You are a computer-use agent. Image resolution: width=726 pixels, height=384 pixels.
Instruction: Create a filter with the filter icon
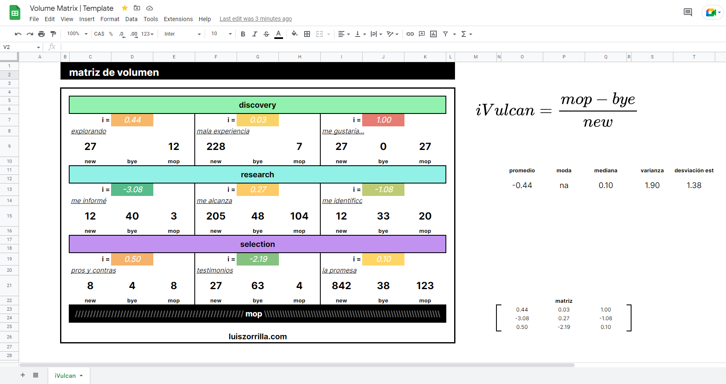[x=445, y=34]
